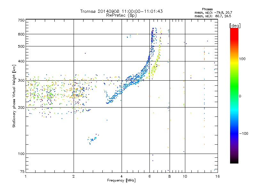Click the x-axis tick label '10'
The image size is (256, 192).
pos(185,176)
